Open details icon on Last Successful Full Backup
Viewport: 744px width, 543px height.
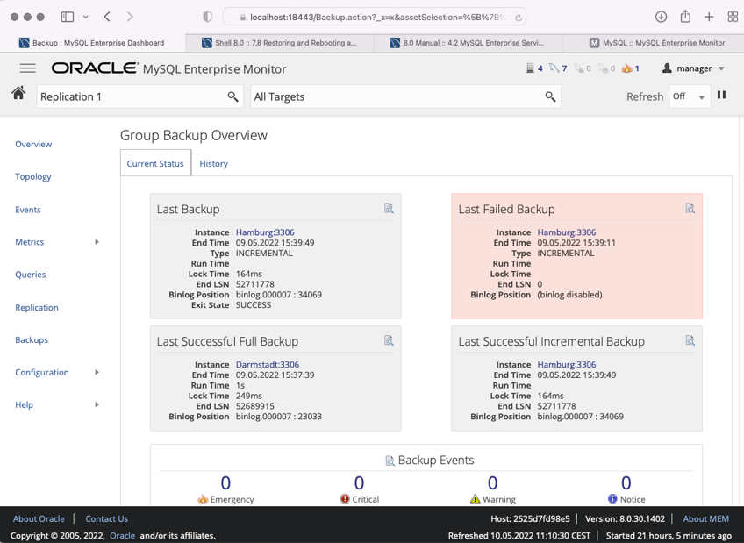coord(389,340)
